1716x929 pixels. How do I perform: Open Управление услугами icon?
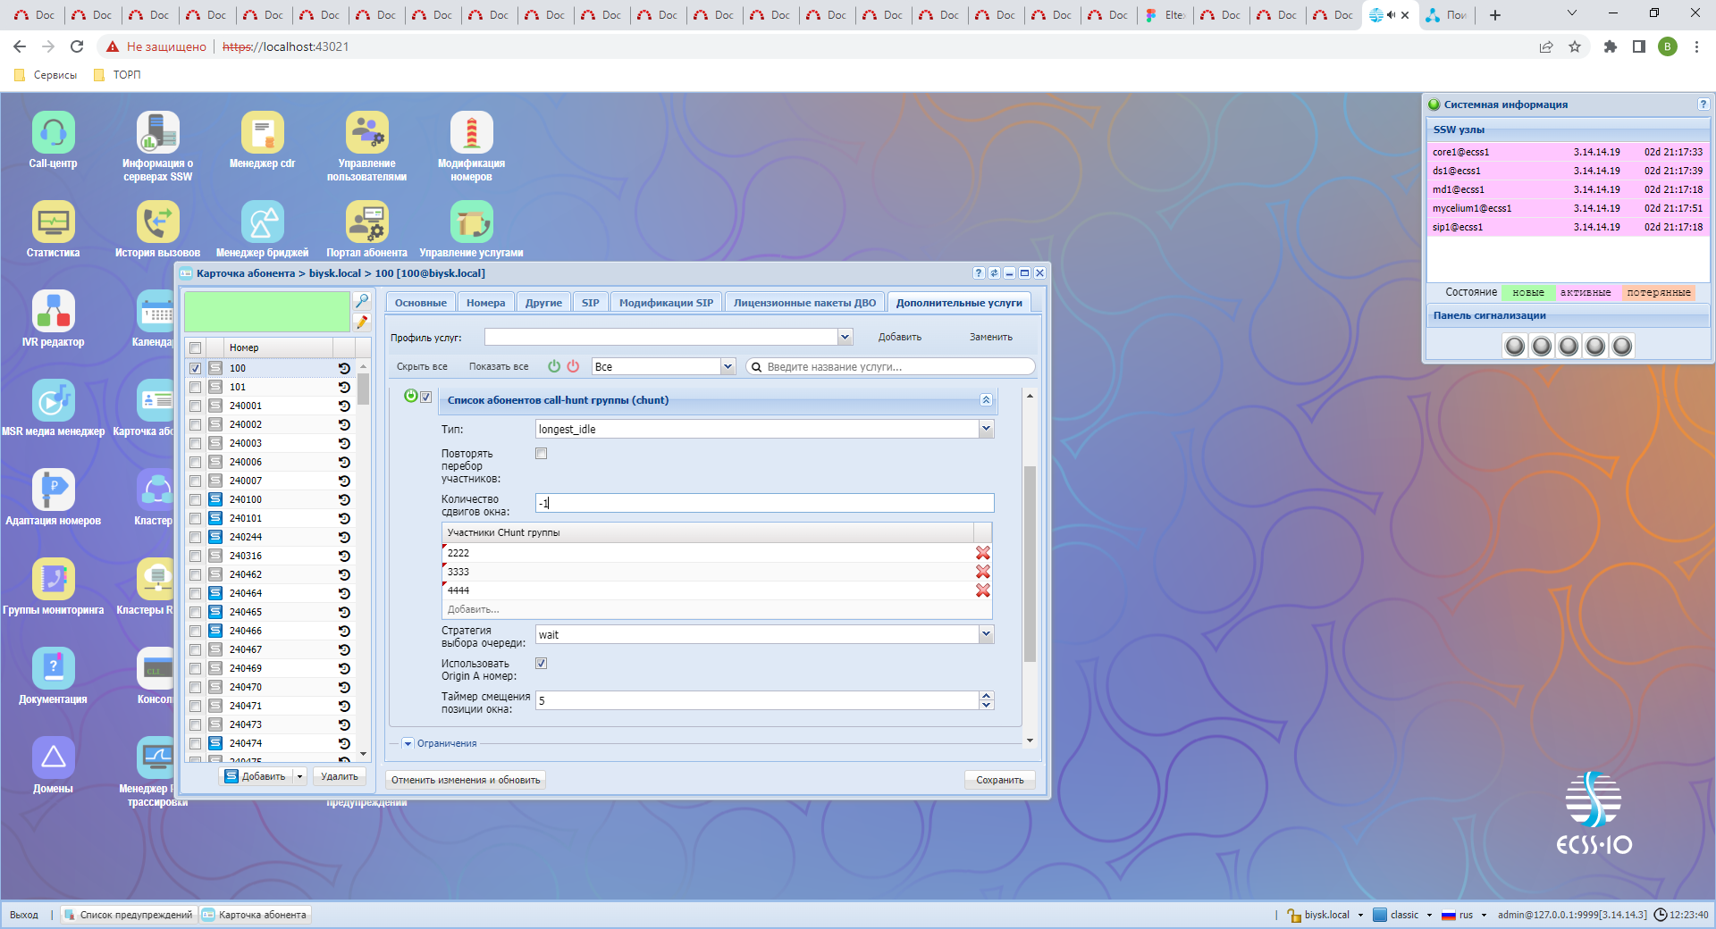[x=472, y=222]
